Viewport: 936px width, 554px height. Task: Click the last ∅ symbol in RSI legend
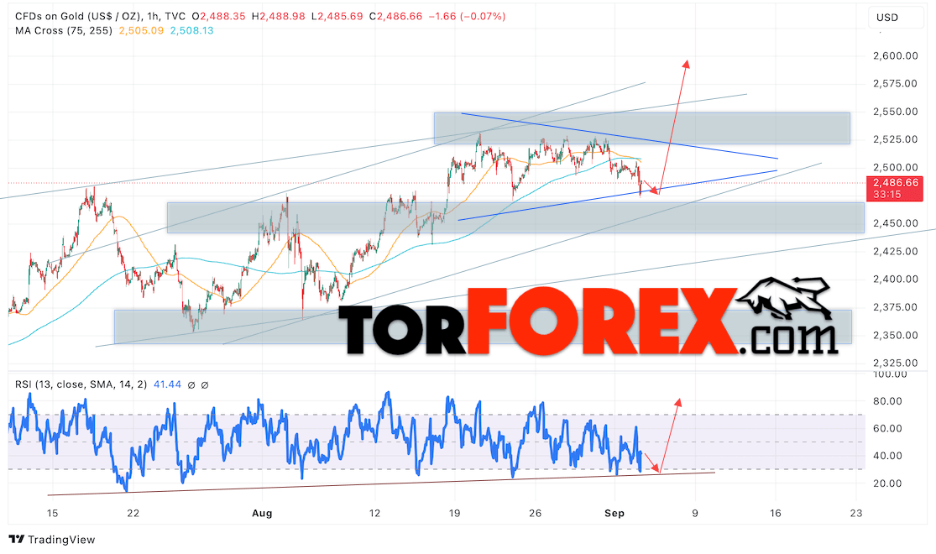[205, 385]
